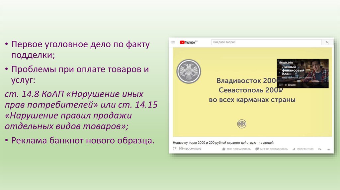
Task: Click video title 'Новые купюры 2000 и 200 рублей'
Action: click(223, 143)
